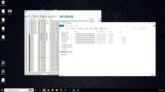Click Local breadcrumb segment
165x92 pixels.
pyautogui.click(x=101, y=29)
